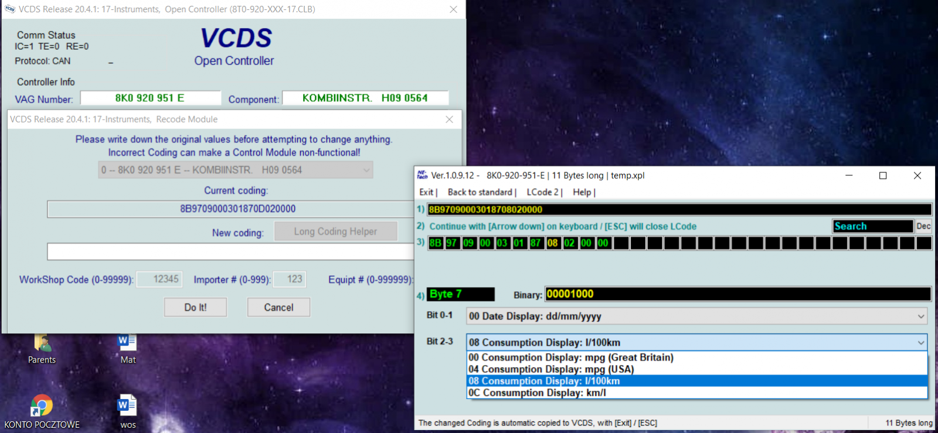Select 0C Consumption Display: km/l

697,393
